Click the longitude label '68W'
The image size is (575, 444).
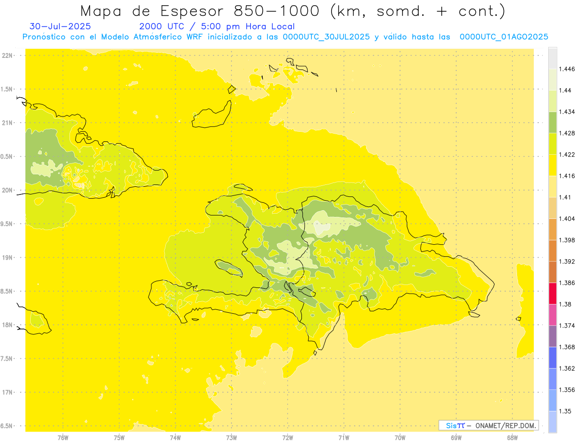point(512,438)
